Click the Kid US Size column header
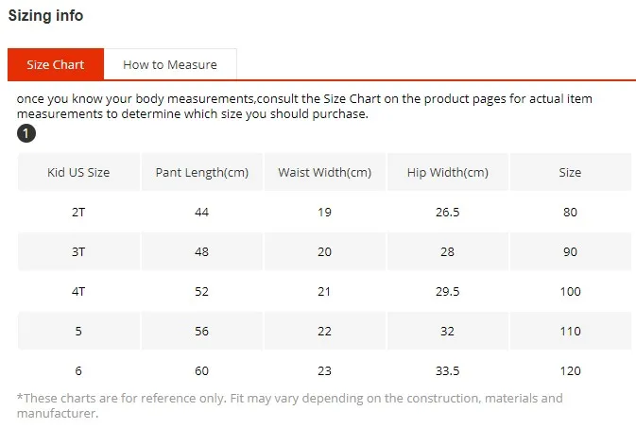This screenshot has height=428, width=636. [78, 172]
